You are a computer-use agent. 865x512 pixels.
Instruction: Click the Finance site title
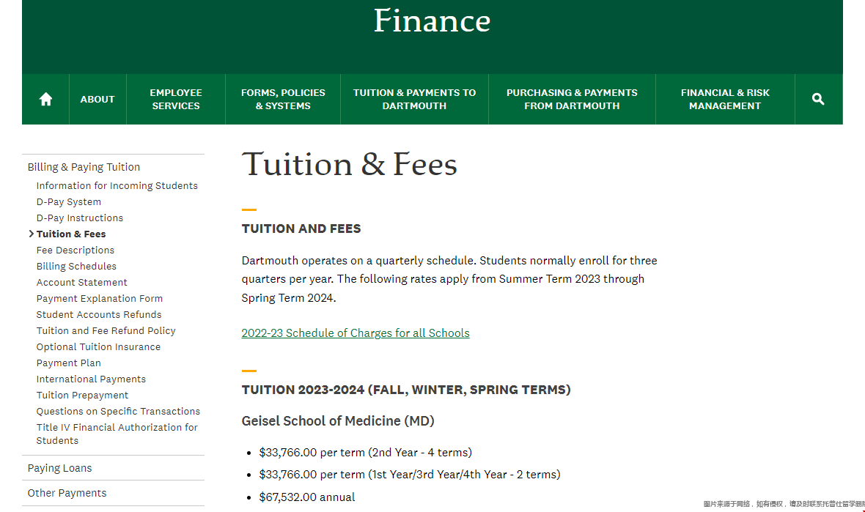[432, 21]
